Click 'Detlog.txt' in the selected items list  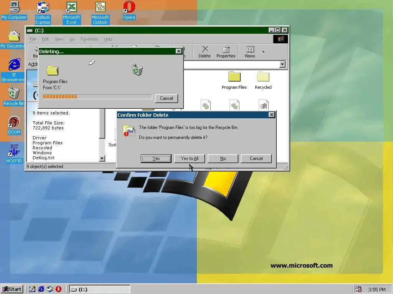[x=43, y=158]
